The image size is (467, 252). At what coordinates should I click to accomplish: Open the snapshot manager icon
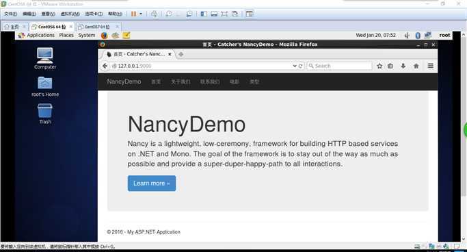(x=189, y=14)
